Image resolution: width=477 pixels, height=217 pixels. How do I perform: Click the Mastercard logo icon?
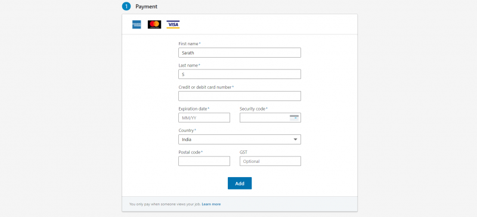[x=154, y=24]
